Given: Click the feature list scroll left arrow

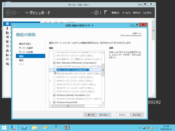Looking at the screenshot, I should tap(51, 106).
